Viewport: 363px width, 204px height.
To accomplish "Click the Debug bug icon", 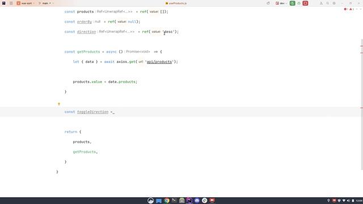I will pyautogui.click(x=299, y=3).
